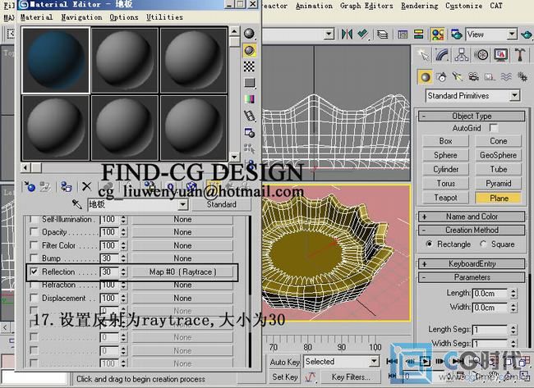
Task: Open the Material Editor Options icon
Action: click(x=249, y=133)
